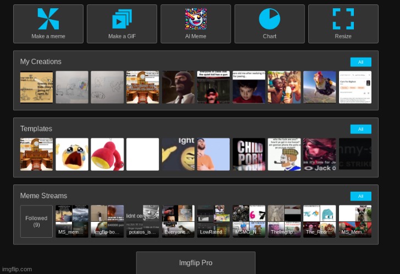Launch the AI Meme generator icon
The height and width of the screenshot is (274, 400).
[x=196, y=19]
